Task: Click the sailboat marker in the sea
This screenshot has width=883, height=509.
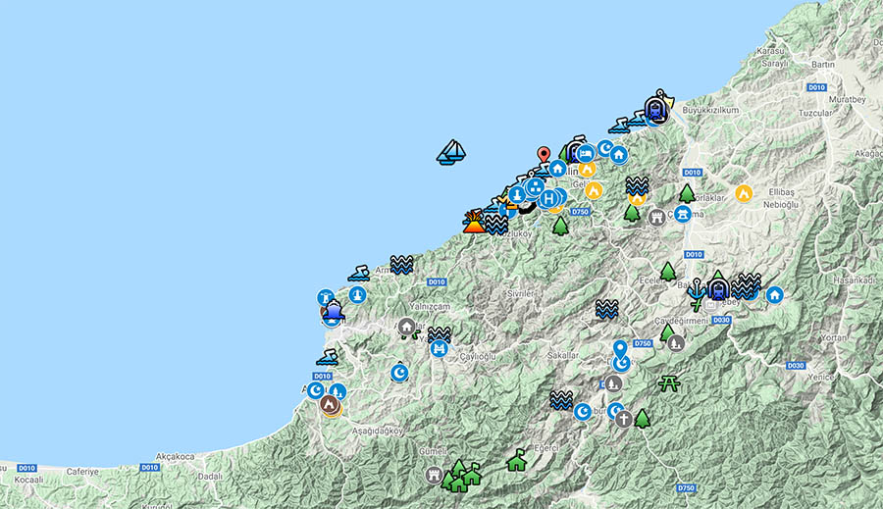Action: (x=451, y=152)
